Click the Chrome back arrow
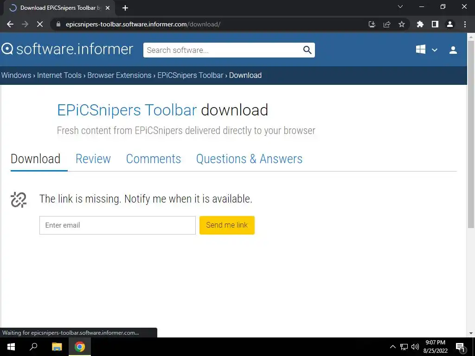The height and width of the screenshot is (356, 475). point(10,24)
